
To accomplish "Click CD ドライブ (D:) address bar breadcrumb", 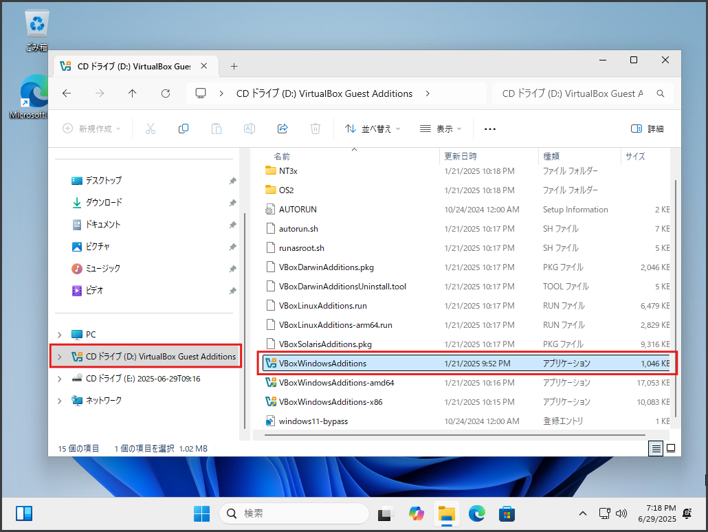I will [324, 93].
